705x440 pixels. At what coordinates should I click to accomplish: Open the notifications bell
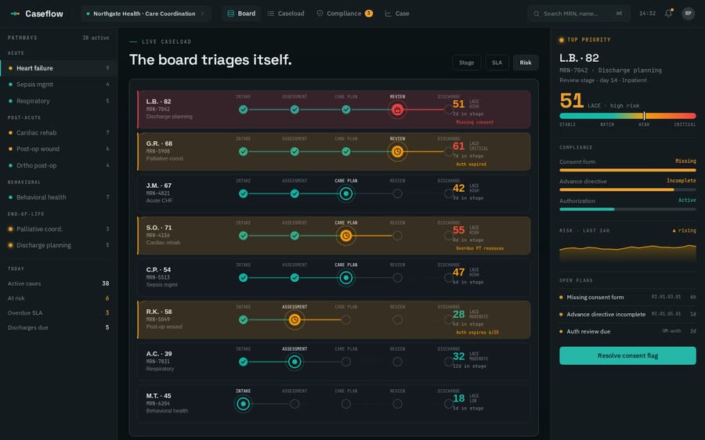[669, 13]
